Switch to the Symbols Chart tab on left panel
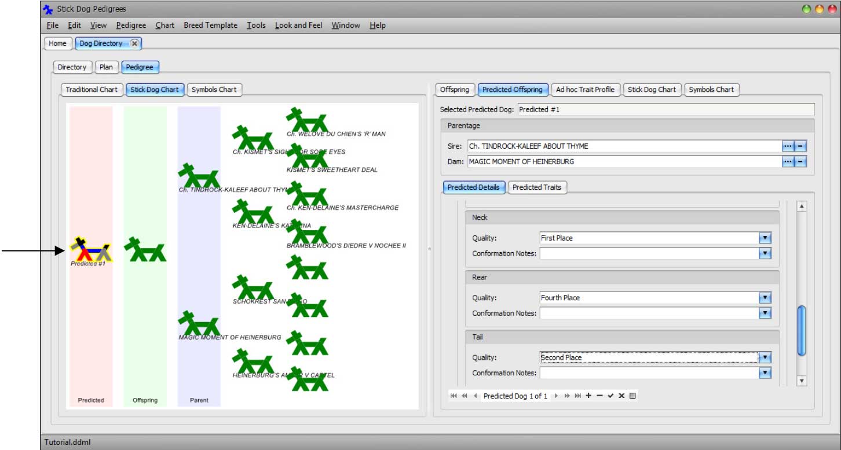Screen dimensions: 841x450 214,90
